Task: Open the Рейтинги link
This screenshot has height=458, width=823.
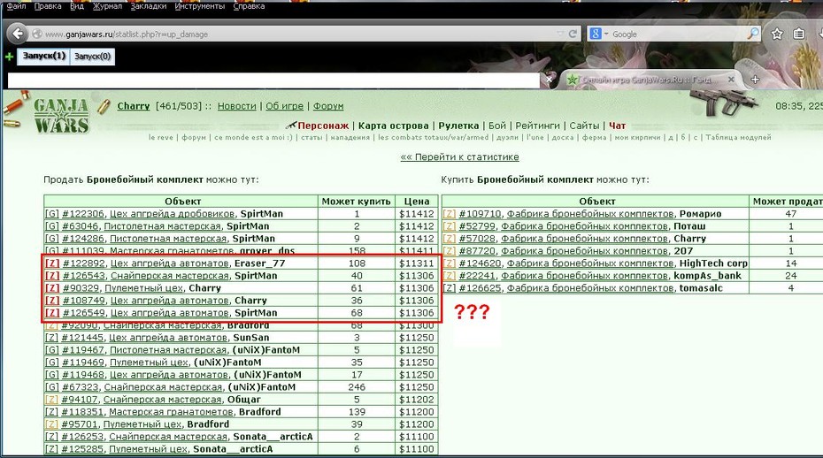Action: [537, 126]
